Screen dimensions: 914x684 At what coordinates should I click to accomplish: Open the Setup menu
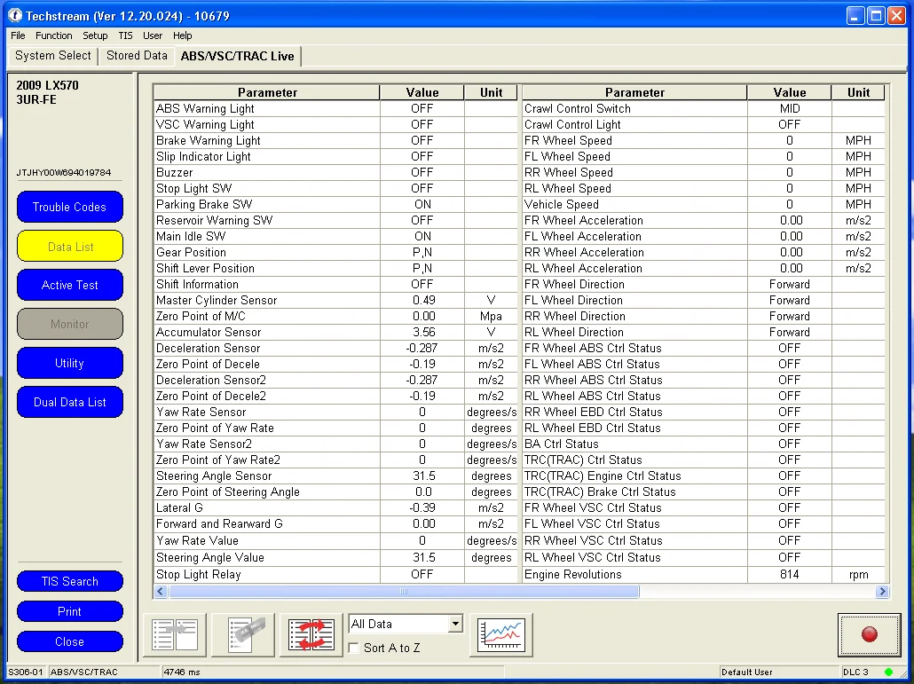(95, 35)
